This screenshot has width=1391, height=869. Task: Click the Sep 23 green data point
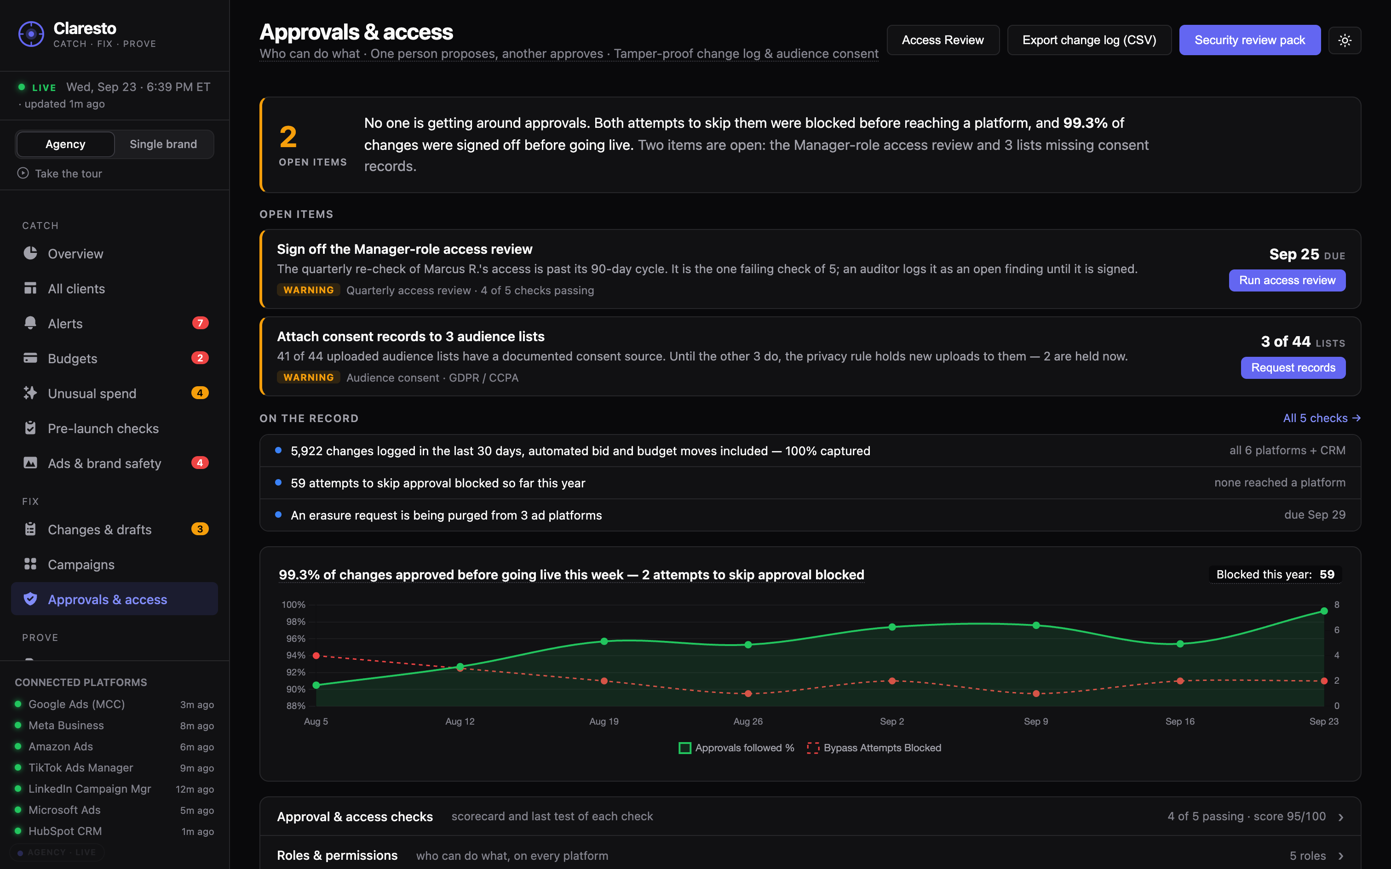click(1324, 611)
